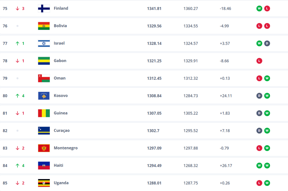The width and height of the screenshot is (288, 191).
Task: Click Kosovo's 1308.84 points value
Action: tap(154, 95)
